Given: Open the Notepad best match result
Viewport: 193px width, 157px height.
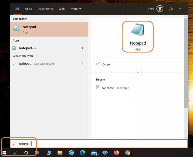Looking at the screenshot, I should 49,29.
